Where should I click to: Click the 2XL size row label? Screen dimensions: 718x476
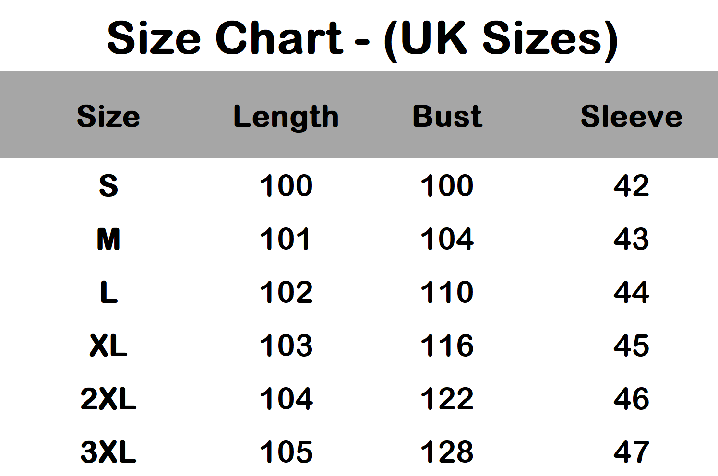tap(108, 399)
